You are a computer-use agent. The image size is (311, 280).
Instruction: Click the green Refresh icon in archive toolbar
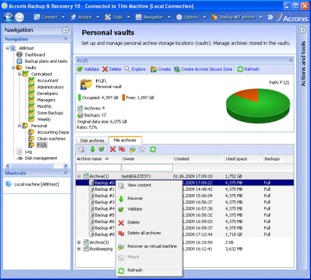[153, 149]
